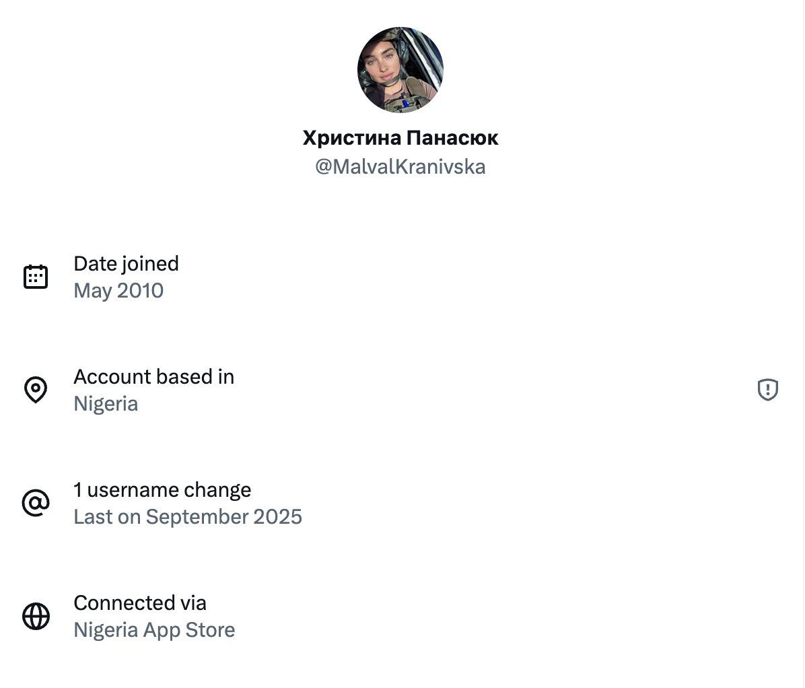Click the May 2010 join date
Image resolution: width=805 pixels, height=688 pixels.
coord(118,291)
